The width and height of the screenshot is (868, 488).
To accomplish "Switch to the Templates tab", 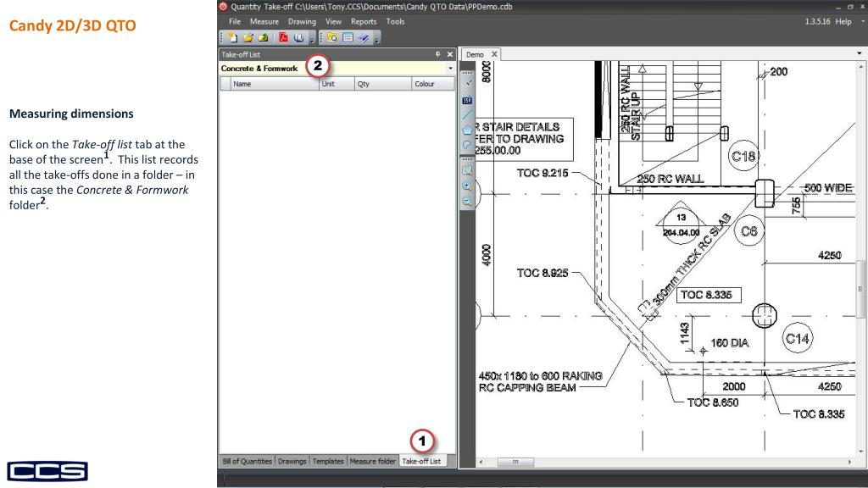I will tap(328, 461).
